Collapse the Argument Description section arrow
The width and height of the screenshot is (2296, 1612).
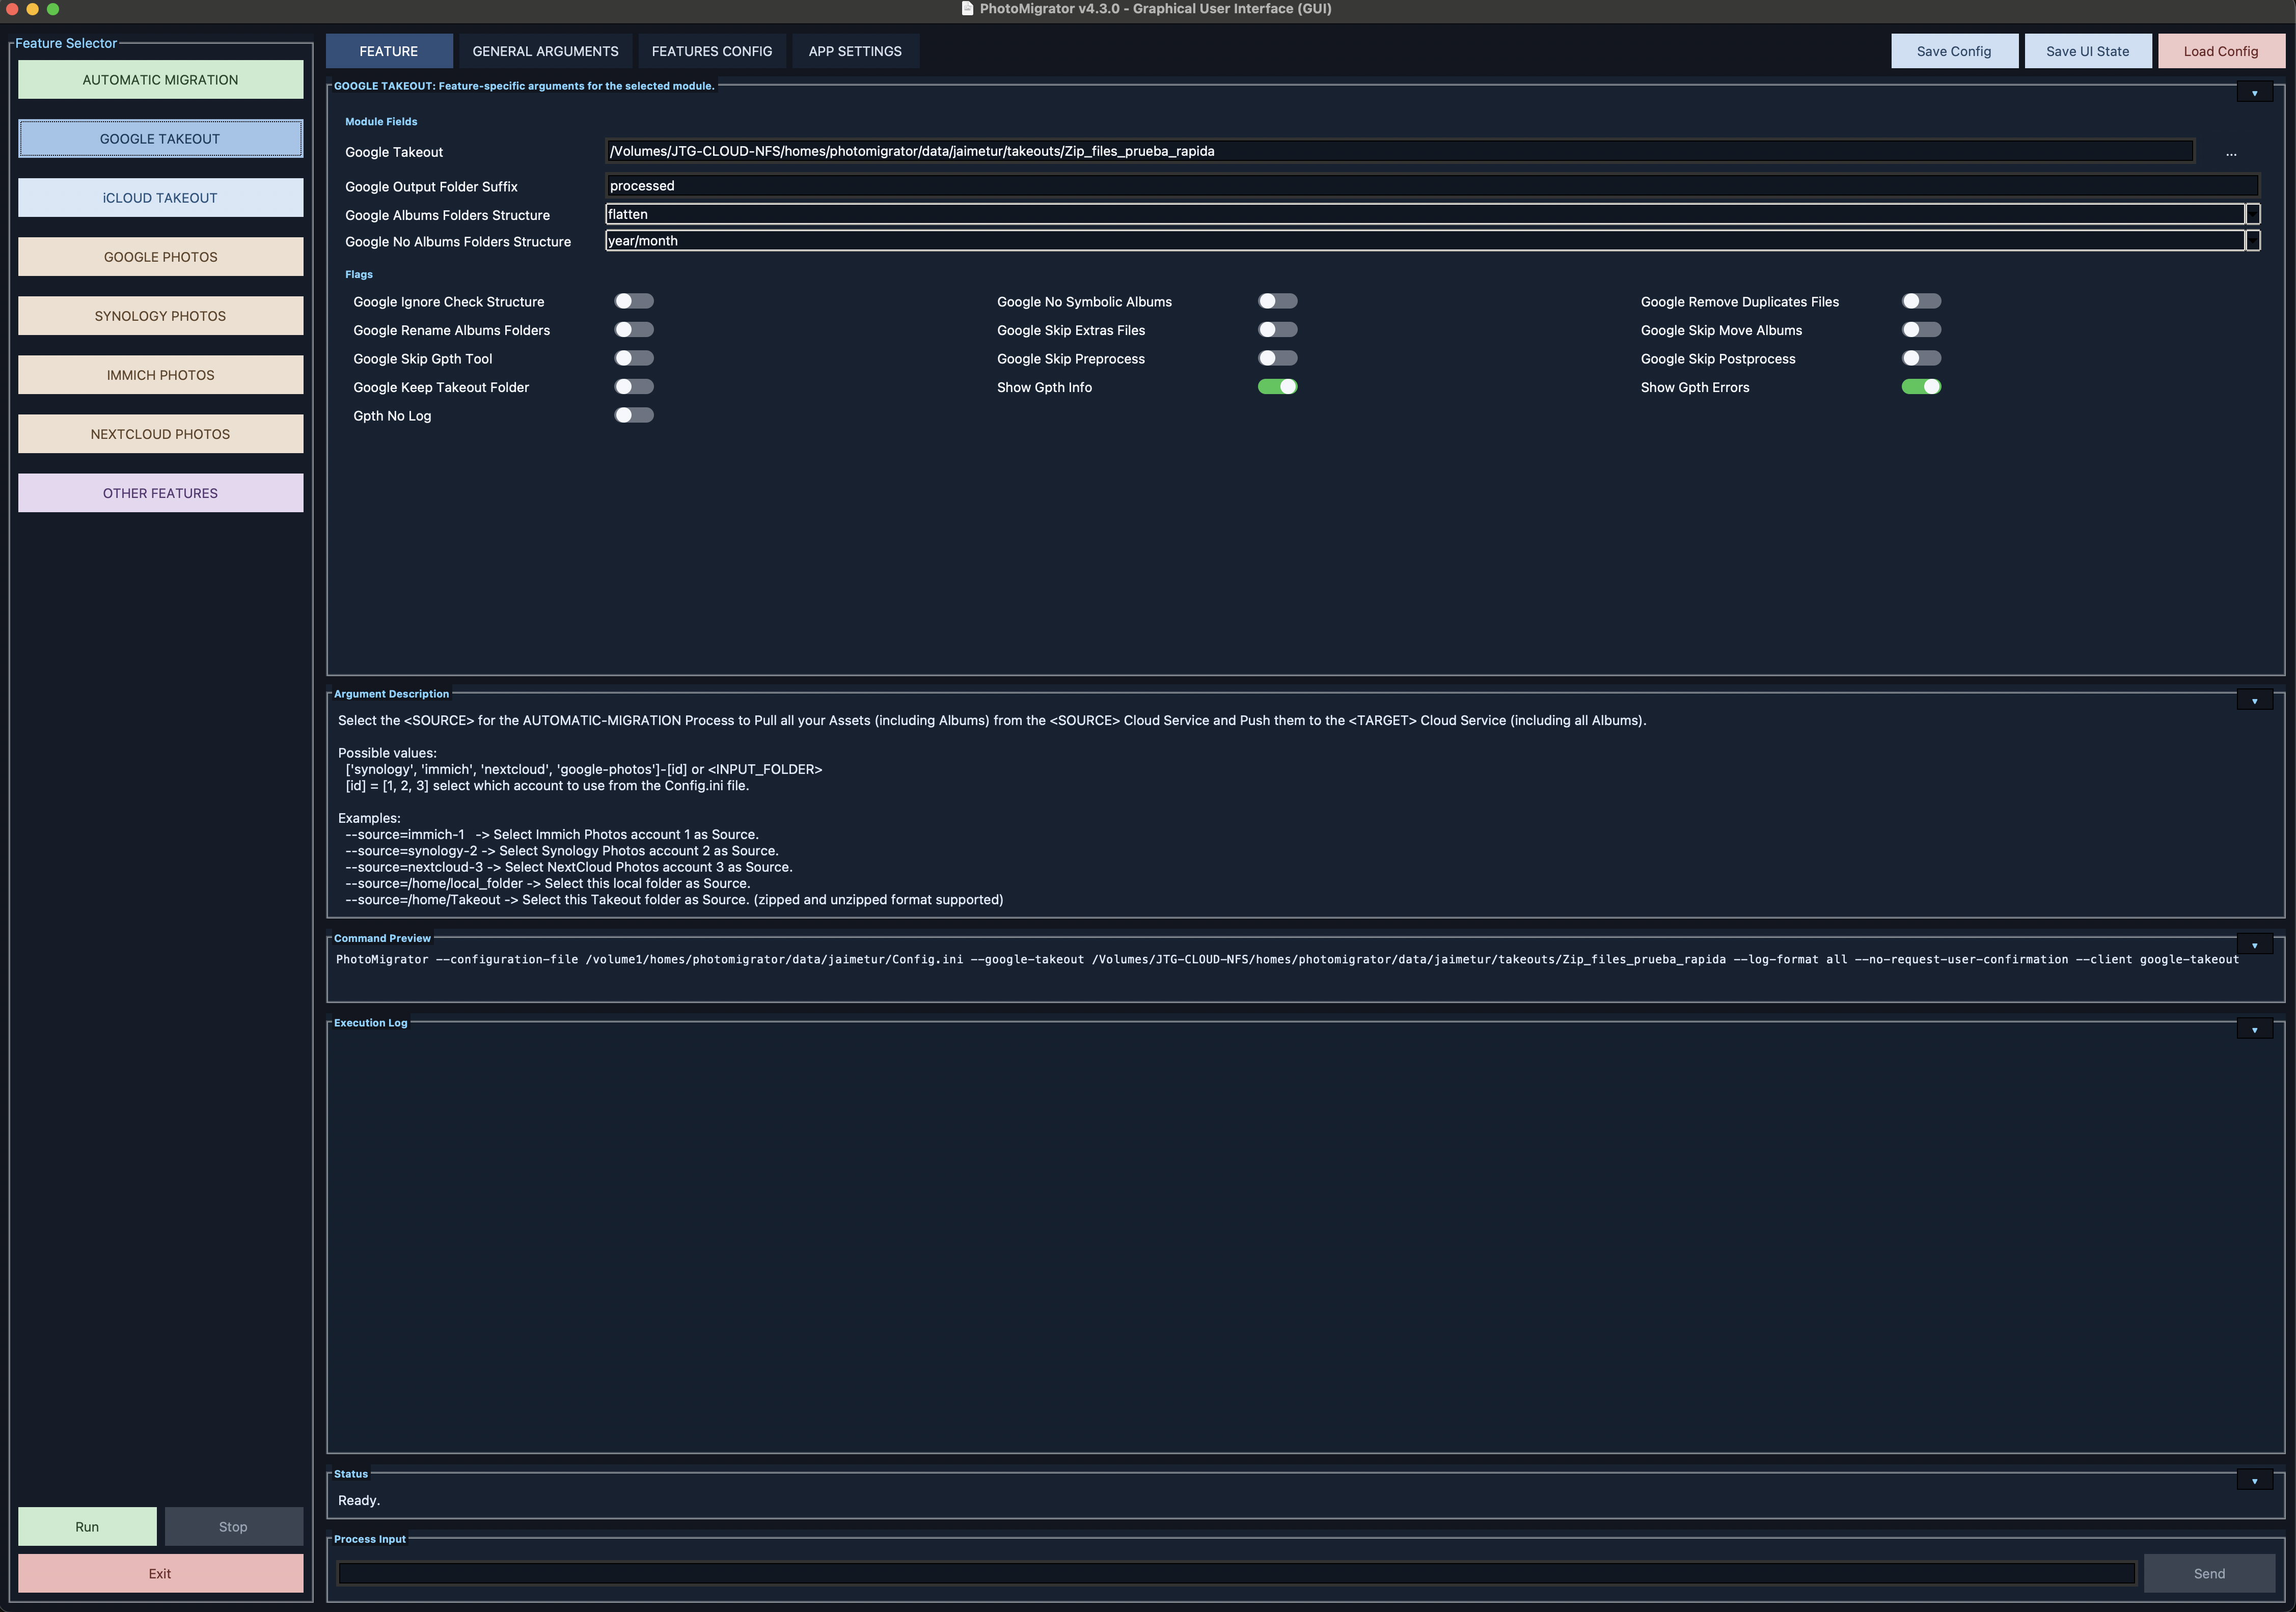pos(2254,701)
